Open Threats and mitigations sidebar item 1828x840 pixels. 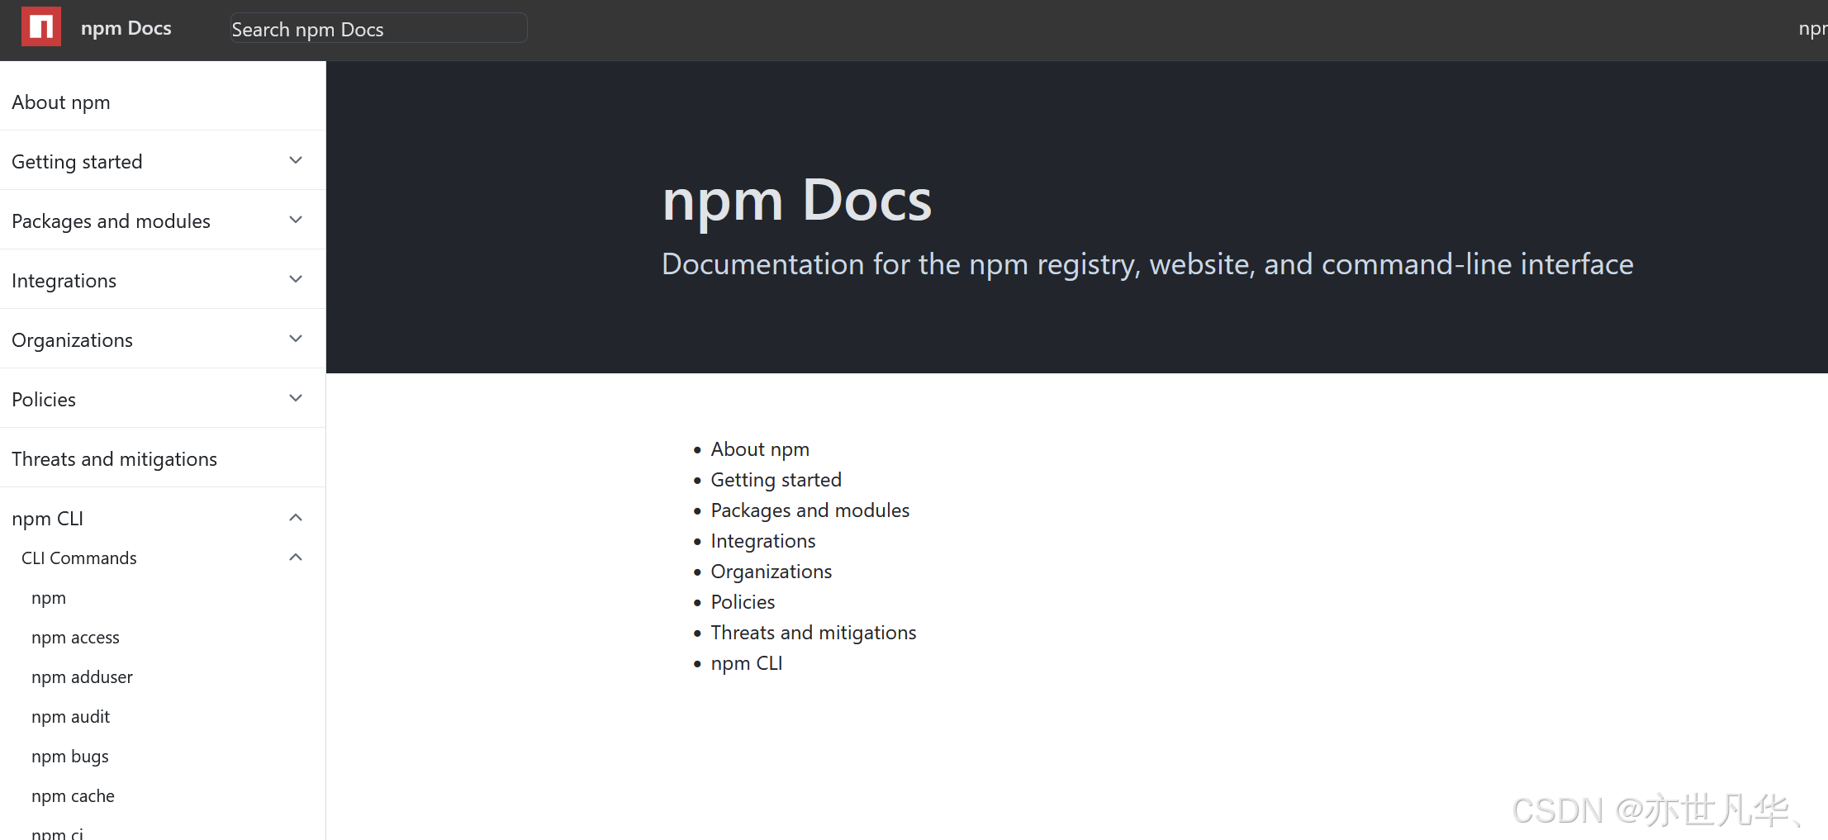tap(114, 459)
